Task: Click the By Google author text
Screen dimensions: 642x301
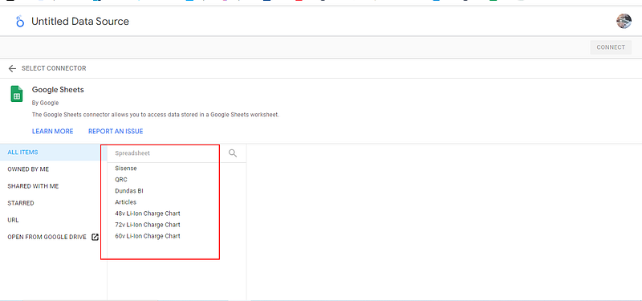Action: point(46,103)
